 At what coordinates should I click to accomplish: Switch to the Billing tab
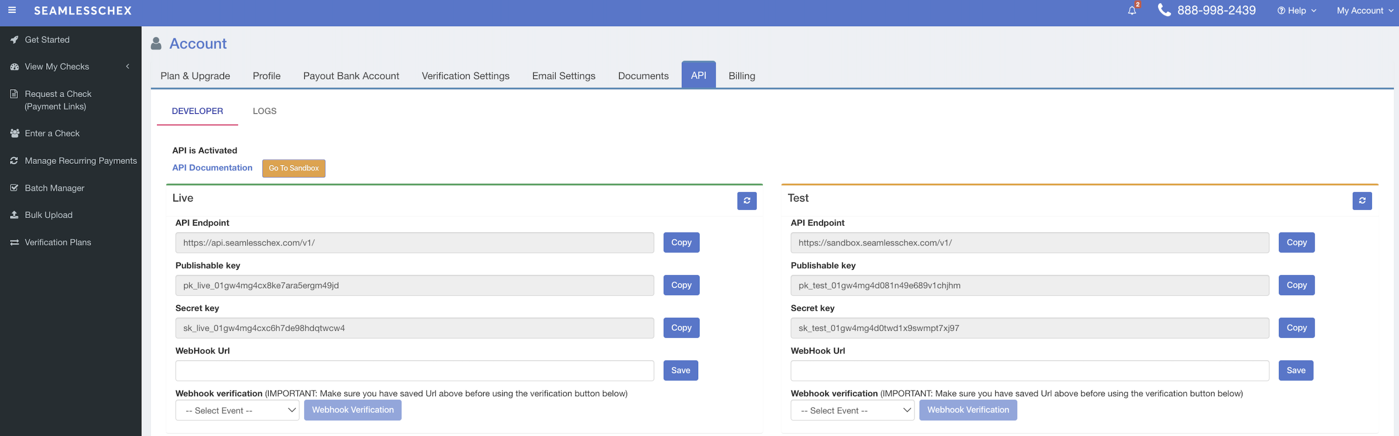(742, 76)
